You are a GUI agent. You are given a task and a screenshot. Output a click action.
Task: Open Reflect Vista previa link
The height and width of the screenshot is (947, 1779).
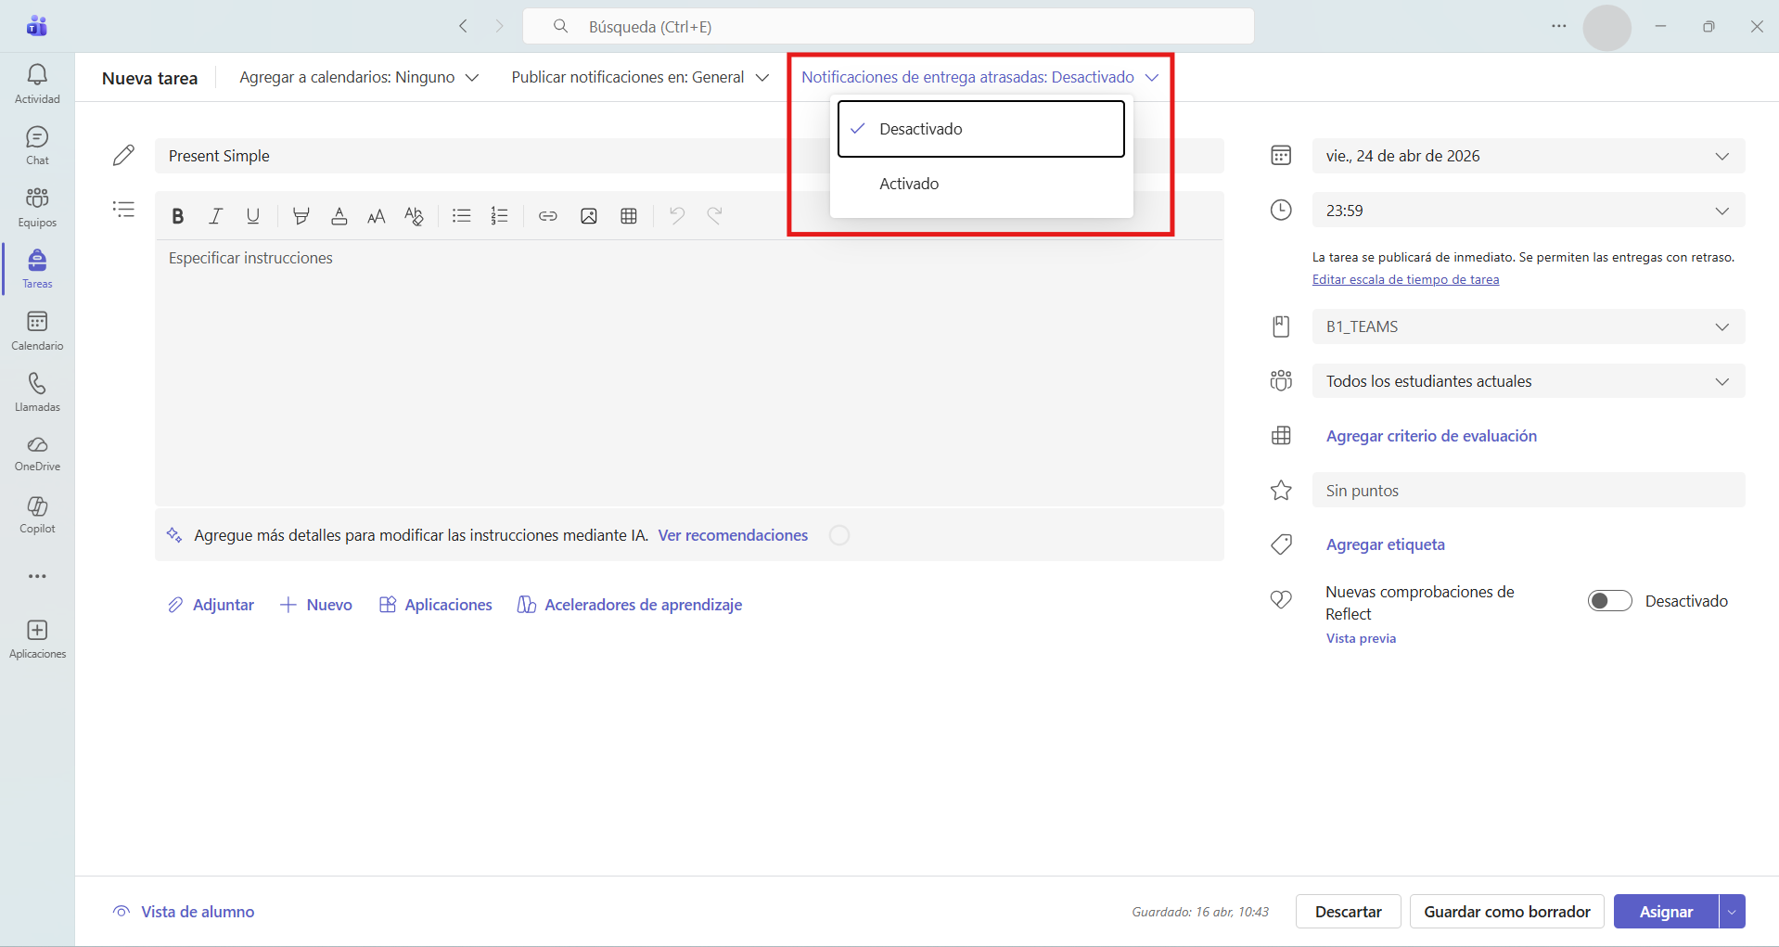(x=1361, y=638)
